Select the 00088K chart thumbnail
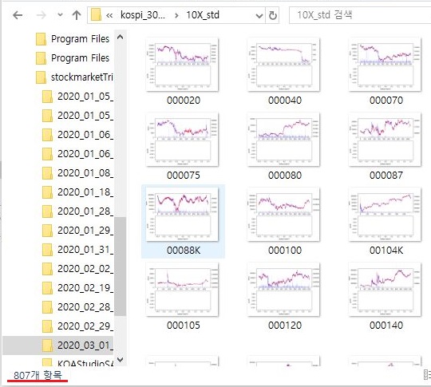Viewport: 431px width, 387px height. [182, 215]
